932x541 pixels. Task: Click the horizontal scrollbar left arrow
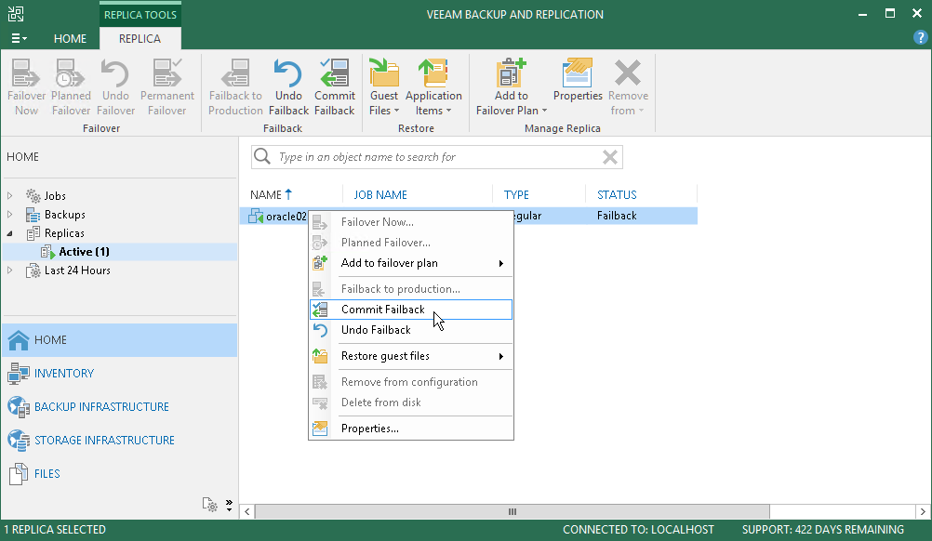pos(246,511)
